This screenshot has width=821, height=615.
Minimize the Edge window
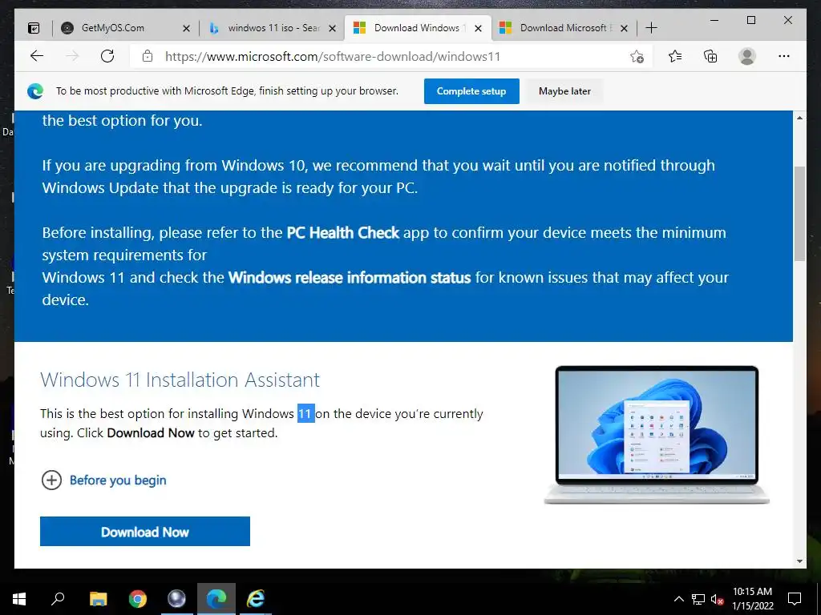(714, 20)
